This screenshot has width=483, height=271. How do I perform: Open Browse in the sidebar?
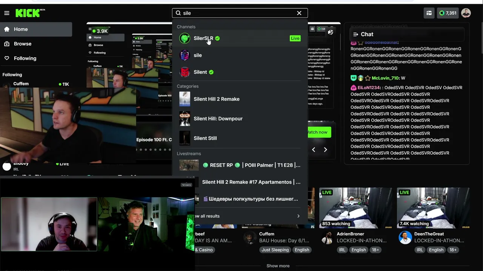coord(36,44)
